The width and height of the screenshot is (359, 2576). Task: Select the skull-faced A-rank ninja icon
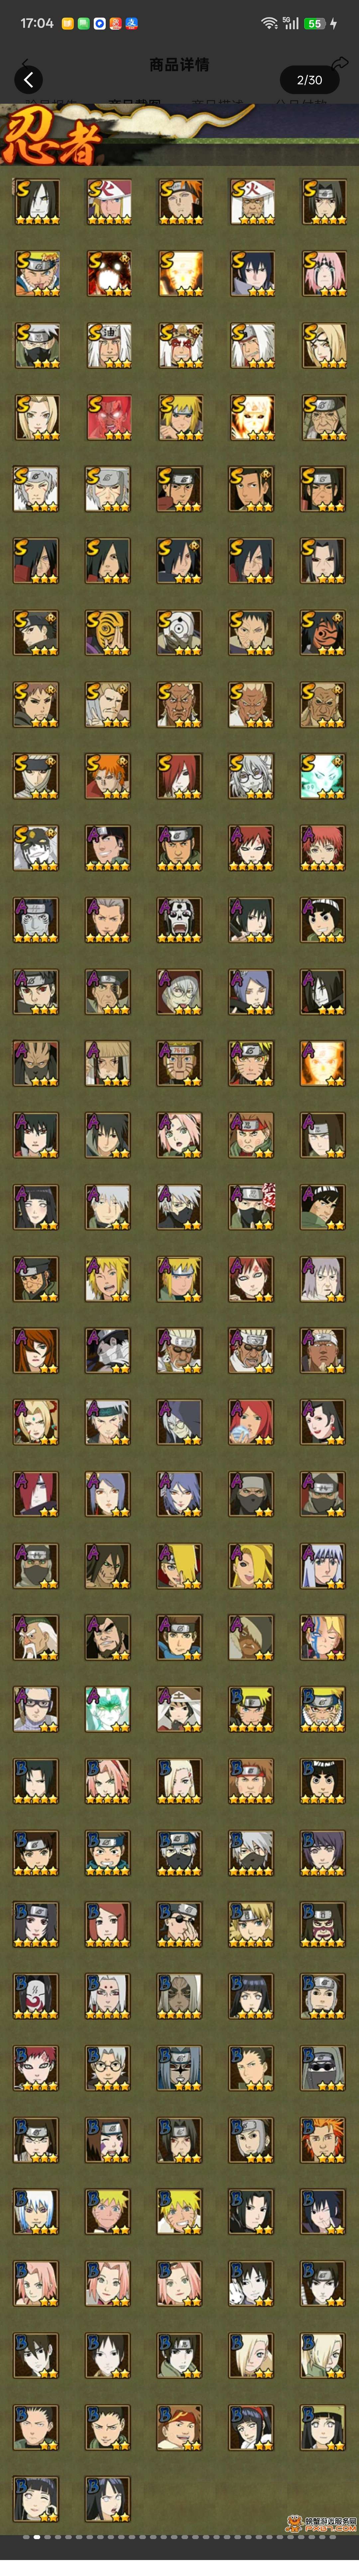click(x=179, y=920)
